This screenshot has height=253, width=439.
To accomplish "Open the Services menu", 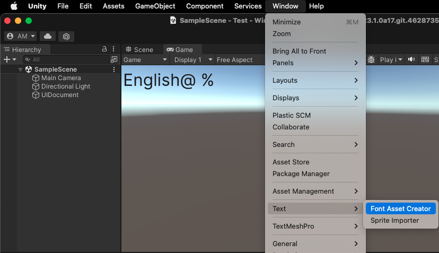I will click(x=248, y=6).
